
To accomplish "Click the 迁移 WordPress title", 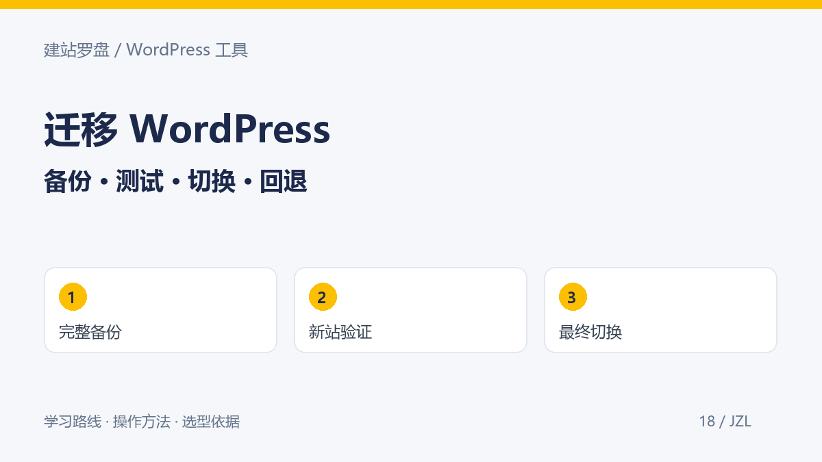I will (187, 129).
